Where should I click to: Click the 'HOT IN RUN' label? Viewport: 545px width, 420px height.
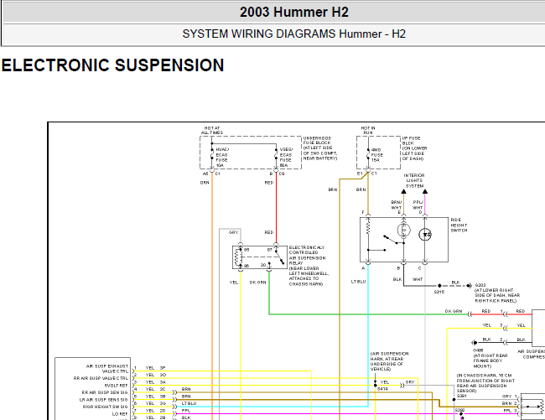(368, 130)
